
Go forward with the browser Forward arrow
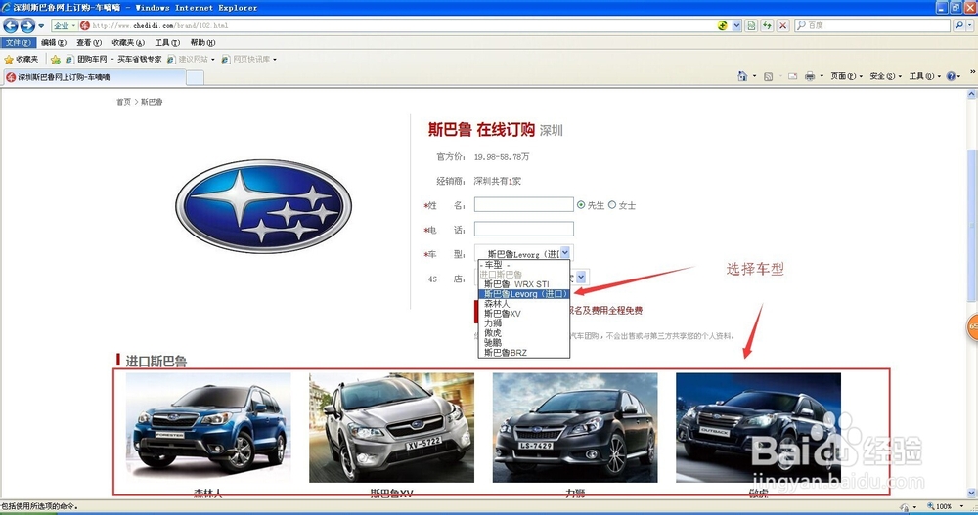[x=27, y=25]
